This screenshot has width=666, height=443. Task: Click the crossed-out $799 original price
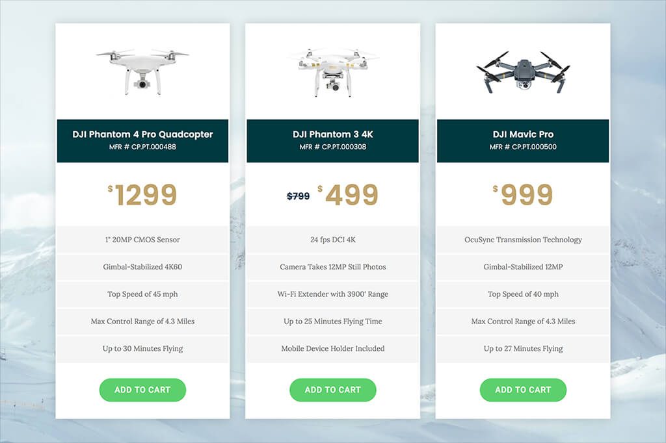click(299, 196)
